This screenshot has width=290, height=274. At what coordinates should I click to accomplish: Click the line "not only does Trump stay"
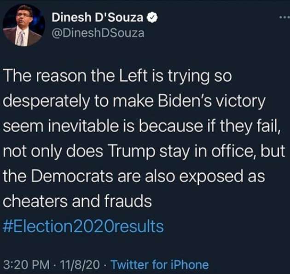pos(144,152)
